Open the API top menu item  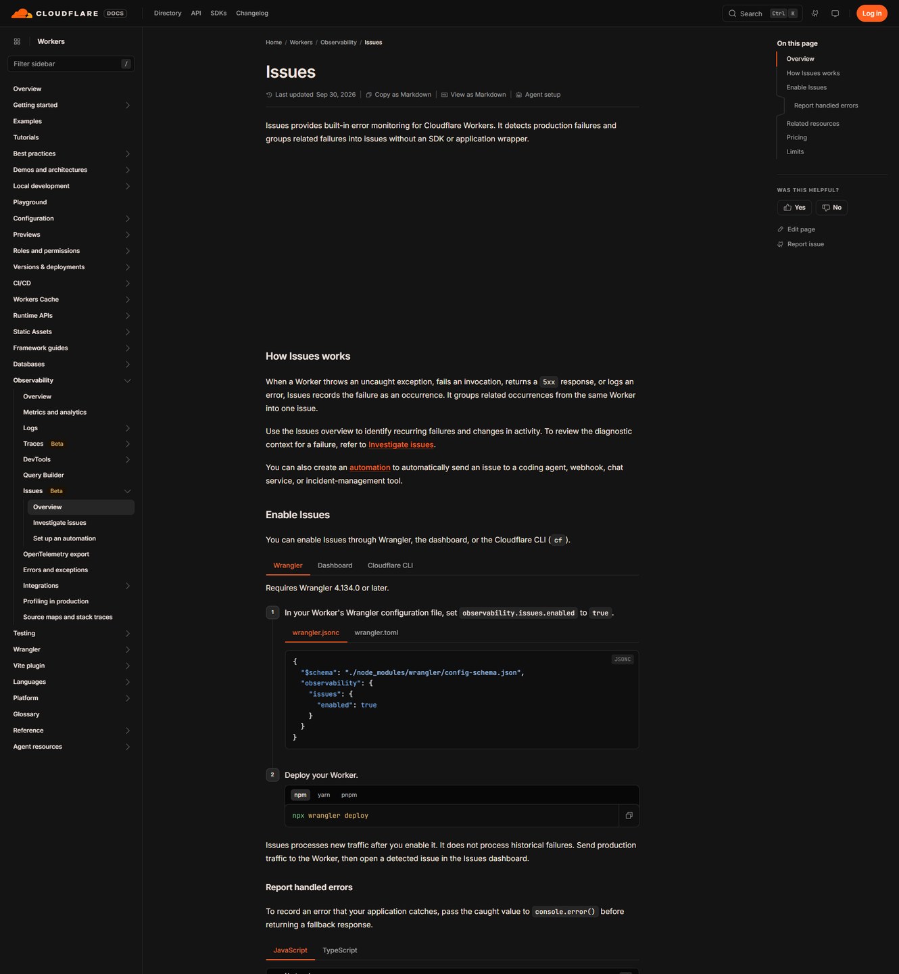point(196,14)
